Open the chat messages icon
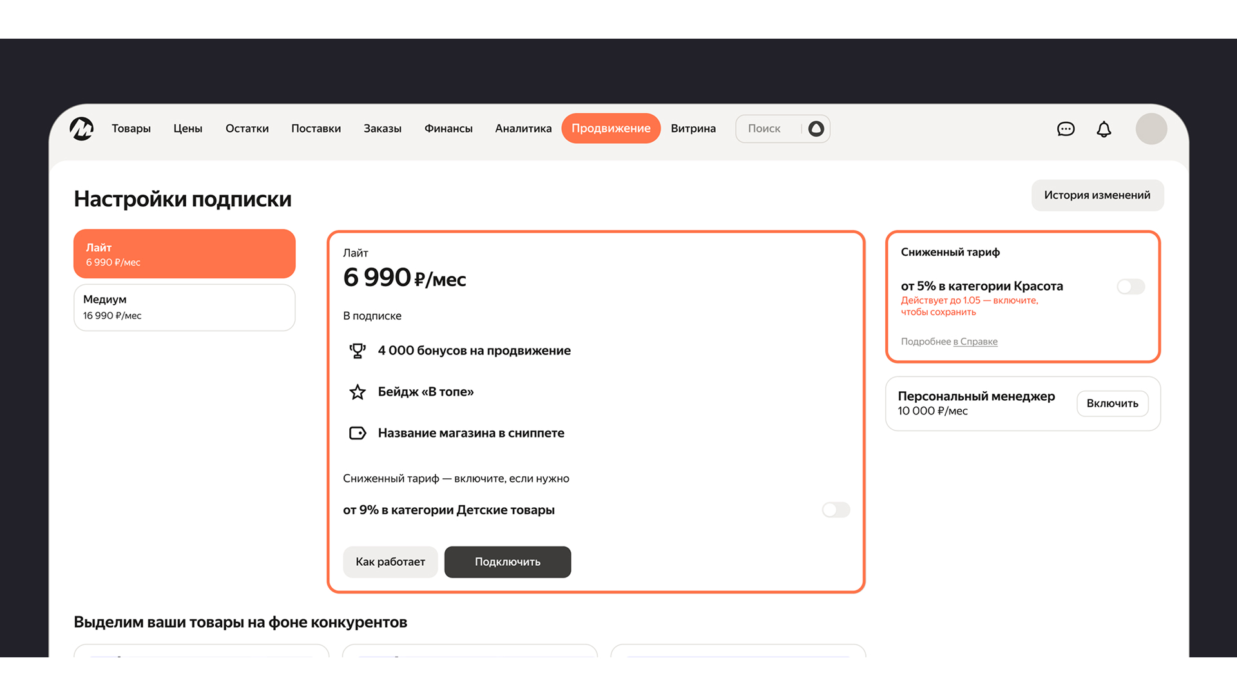This screenshot has height=696, width=1237. coord(1066,129)
